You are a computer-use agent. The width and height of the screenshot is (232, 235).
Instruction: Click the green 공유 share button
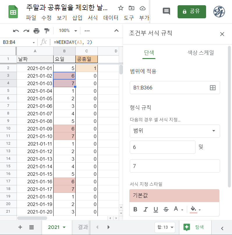point(192,12)
